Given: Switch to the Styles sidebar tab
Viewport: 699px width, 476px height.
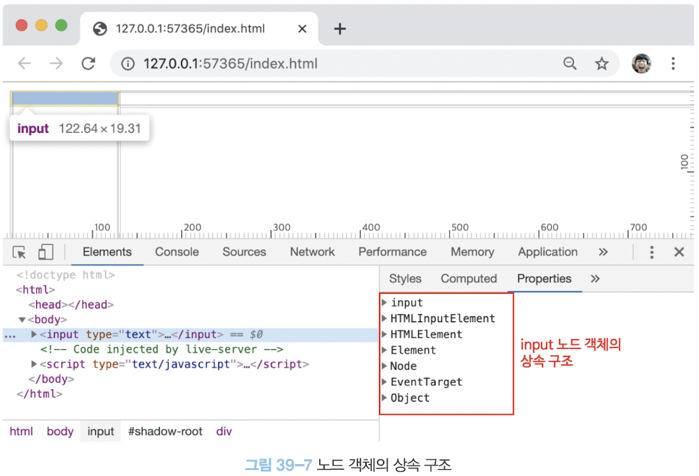Looking at the screenshot, I should (405, 279).
